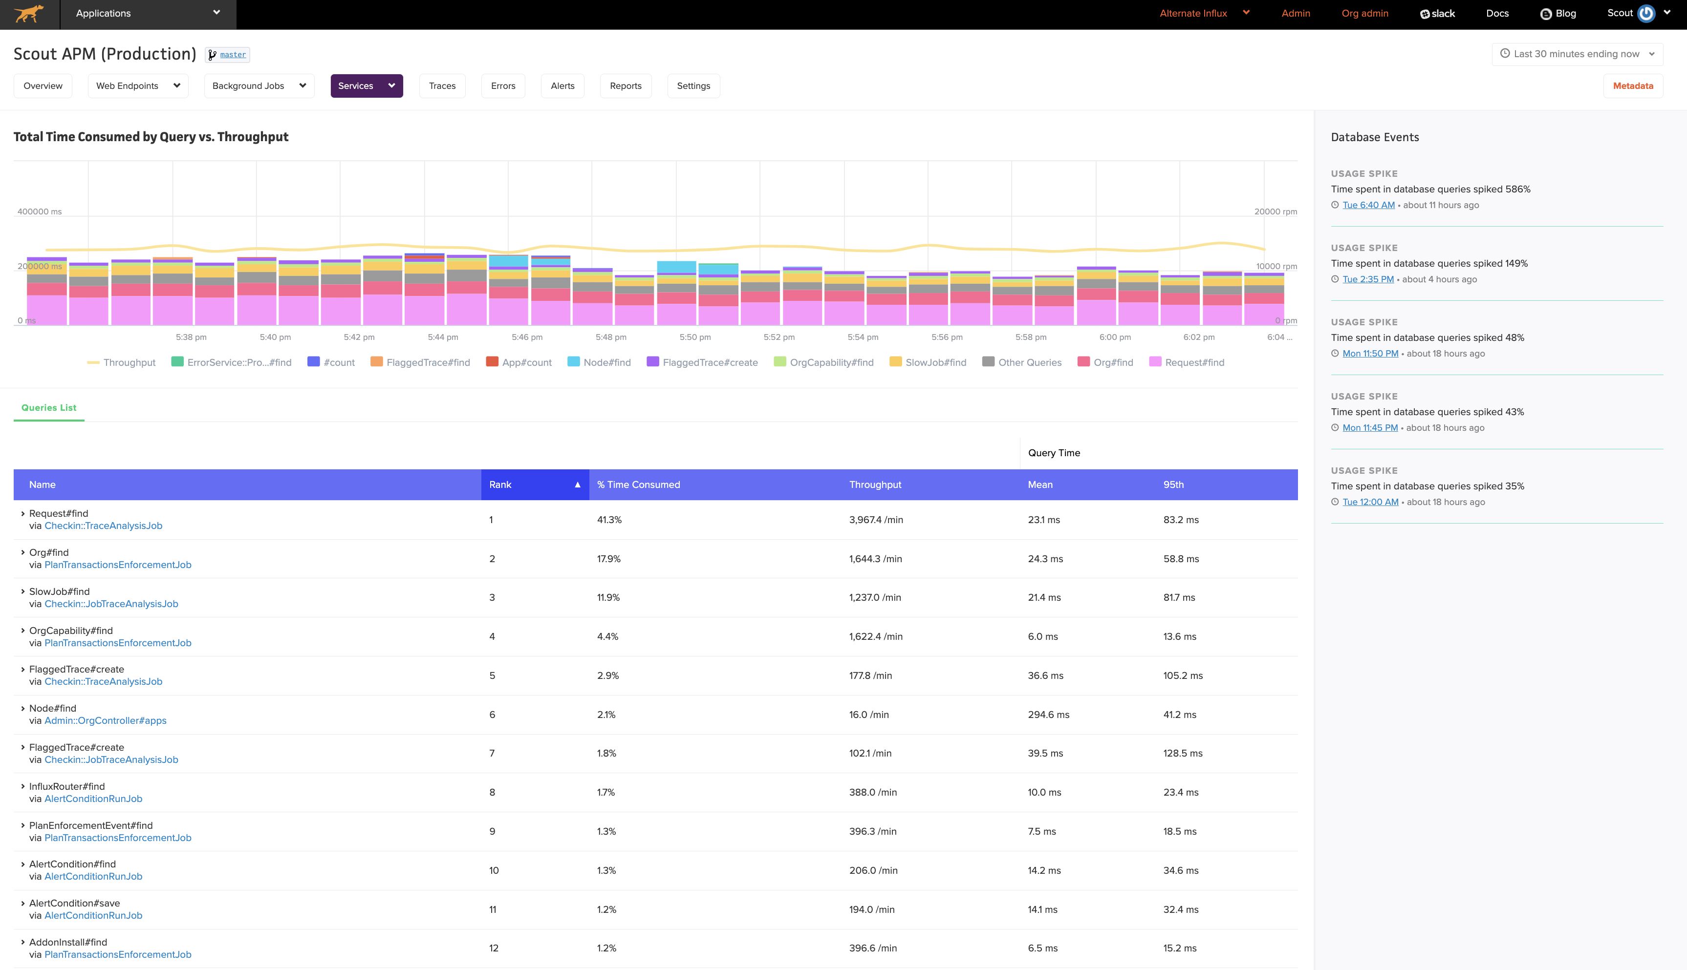Image resolution: width=1687 pixels, height=970 pixels.
Task: Open Org admin page
Action: pyautogui.click(x=1364, y=13)
